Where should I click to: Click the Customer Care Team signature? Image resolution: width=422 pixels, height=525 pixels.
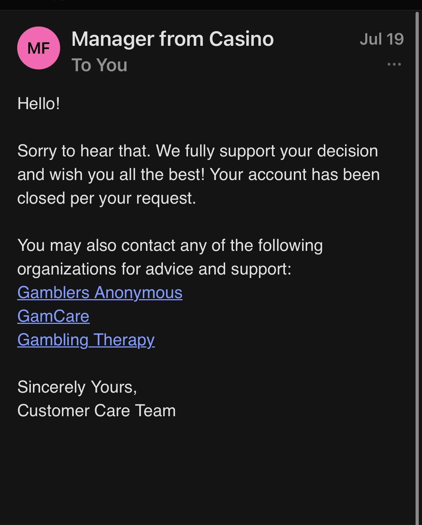97,410
